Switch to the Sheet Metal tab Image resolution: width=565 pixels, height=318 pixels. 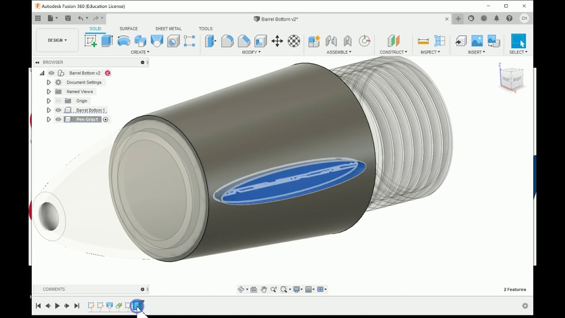(168, 29)
